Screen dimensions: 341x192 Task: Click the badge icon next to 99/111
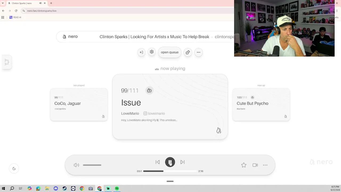click(149, 91)
